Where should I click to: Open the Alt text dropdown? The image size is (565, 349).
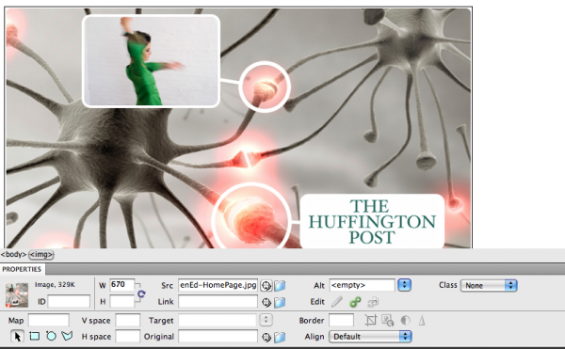click(404, 285)
